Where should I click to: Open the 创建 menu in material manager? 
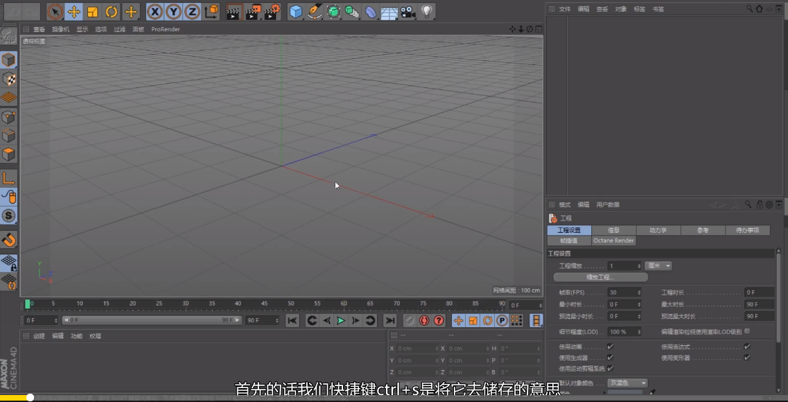click(x=40, y=336)
